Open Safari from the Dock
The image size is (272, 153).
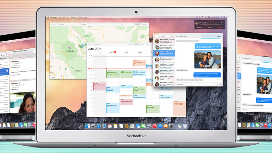[x=99, y=126]
